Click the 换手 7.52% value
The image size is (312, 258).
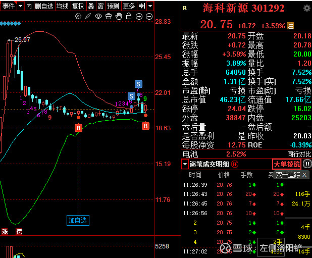click(302, 72)
